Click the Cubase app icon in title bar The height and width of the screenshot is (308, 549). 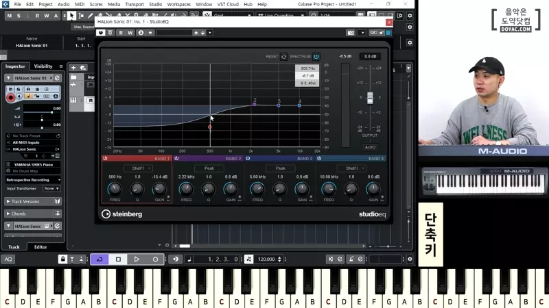click(x=5, y=4)
